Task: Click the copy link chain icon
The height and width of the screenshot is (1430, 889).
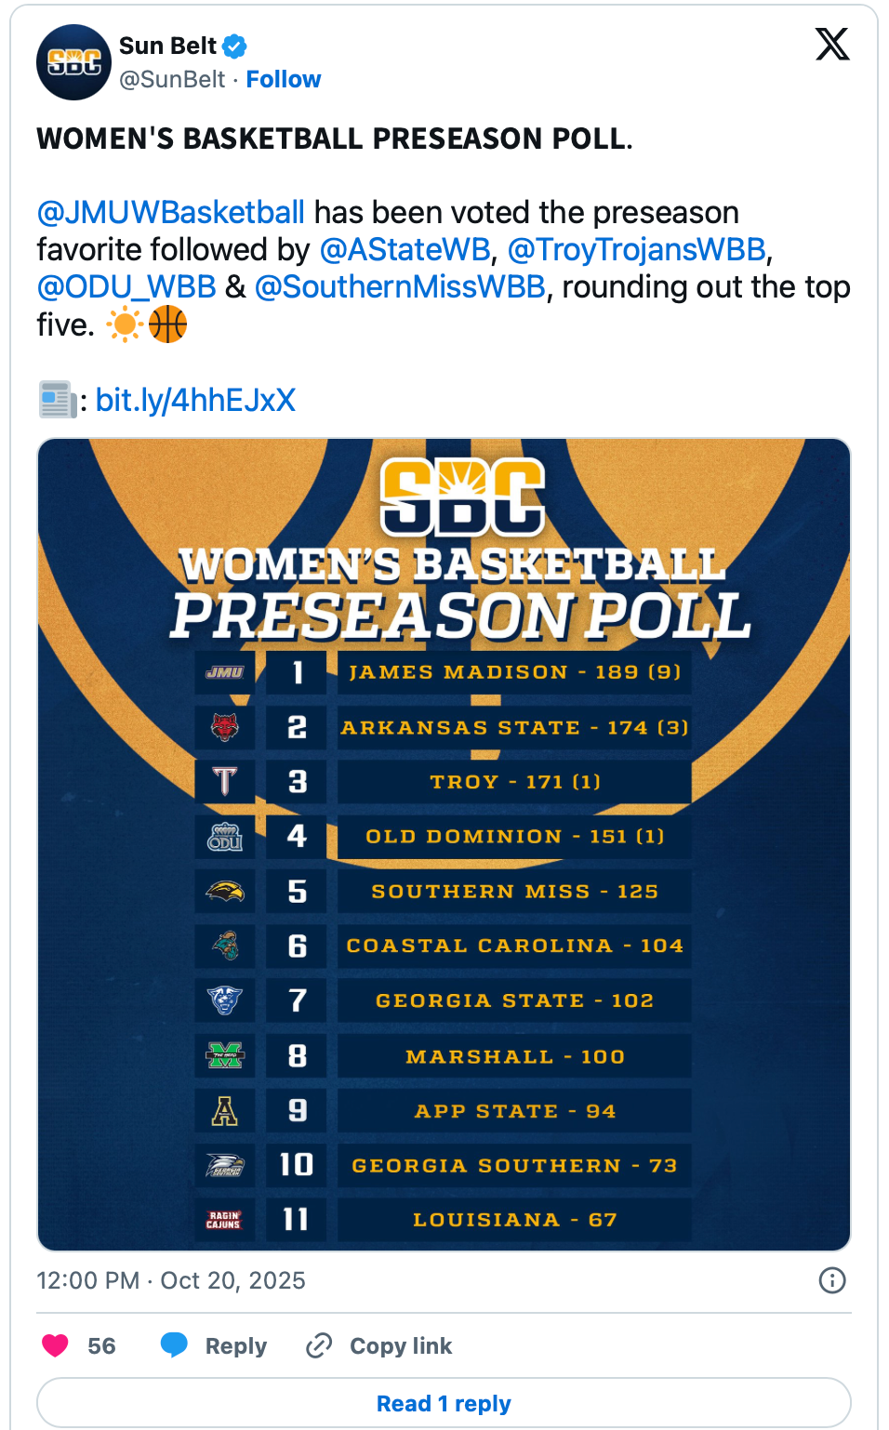Action: click(x=319, y=1345)
